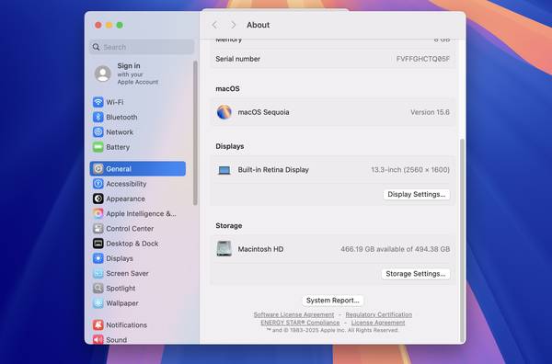Click the Network globe icon
The width and height of the screenshot is (552, 364).
click(98, 131)
